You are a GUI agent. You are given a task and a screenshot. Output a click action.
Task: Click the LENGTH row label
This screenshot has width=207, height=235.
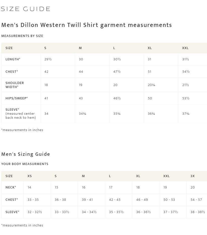pos(13,59)
